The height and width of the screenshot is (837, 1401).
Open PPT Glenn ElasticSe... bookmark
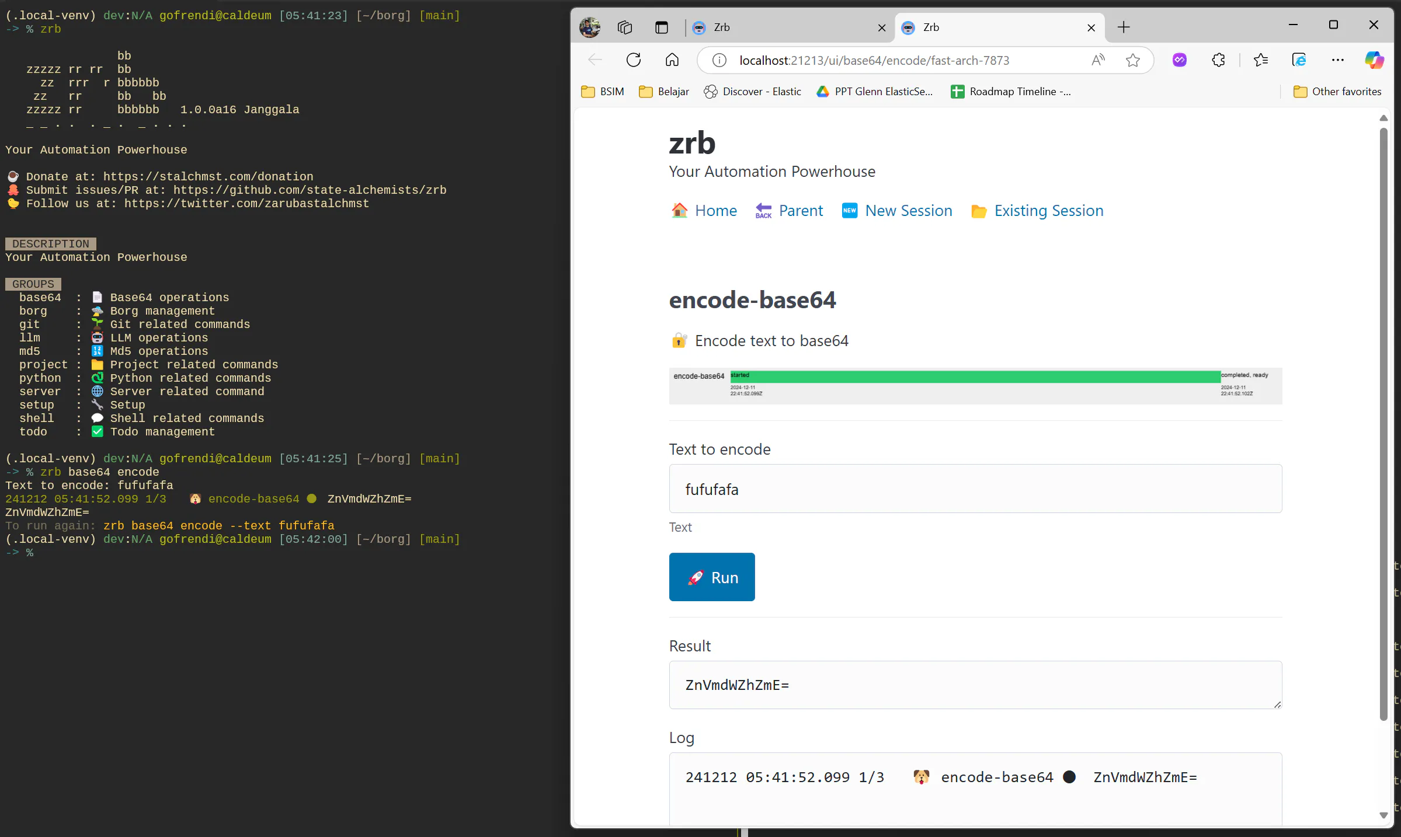pos(874,92)
